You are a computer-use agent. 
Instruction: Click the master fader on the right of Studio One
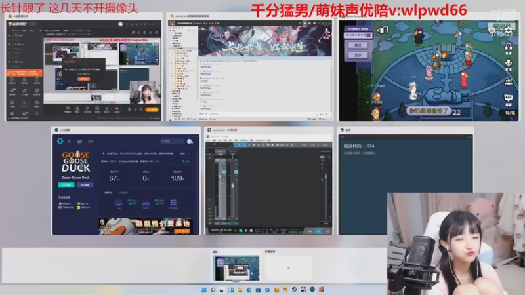tap(326, 176)
